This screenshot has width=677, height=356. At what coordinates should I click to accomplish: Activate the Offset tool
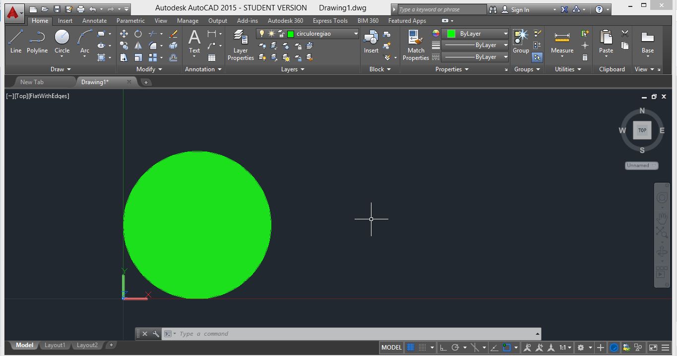click(x=173, y=57)
